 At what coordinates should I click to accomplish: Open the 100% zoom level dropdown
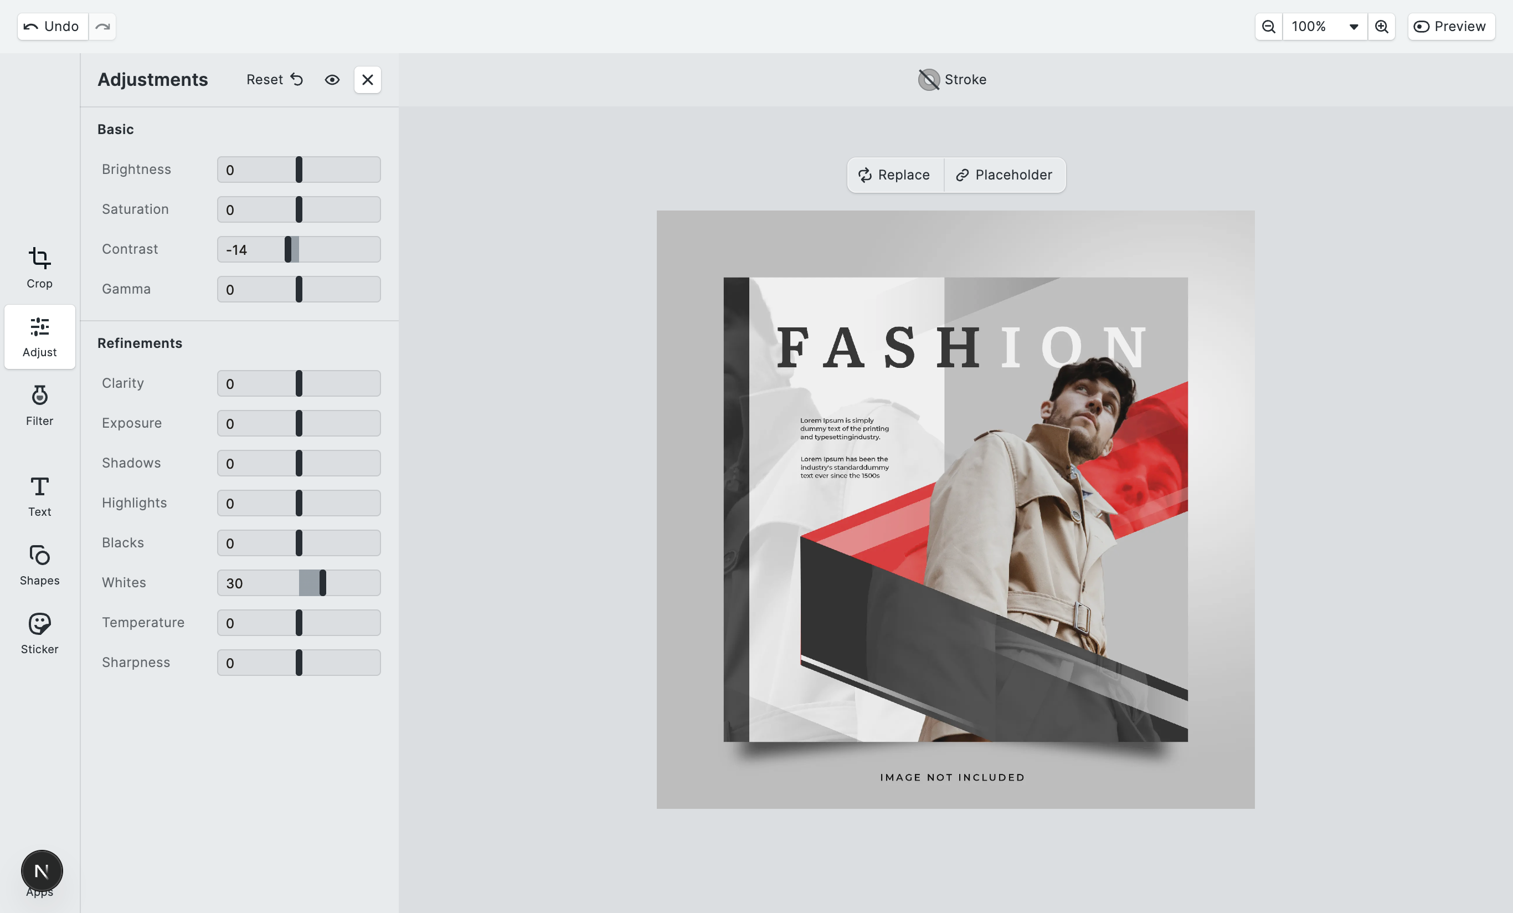[1325, 27]
